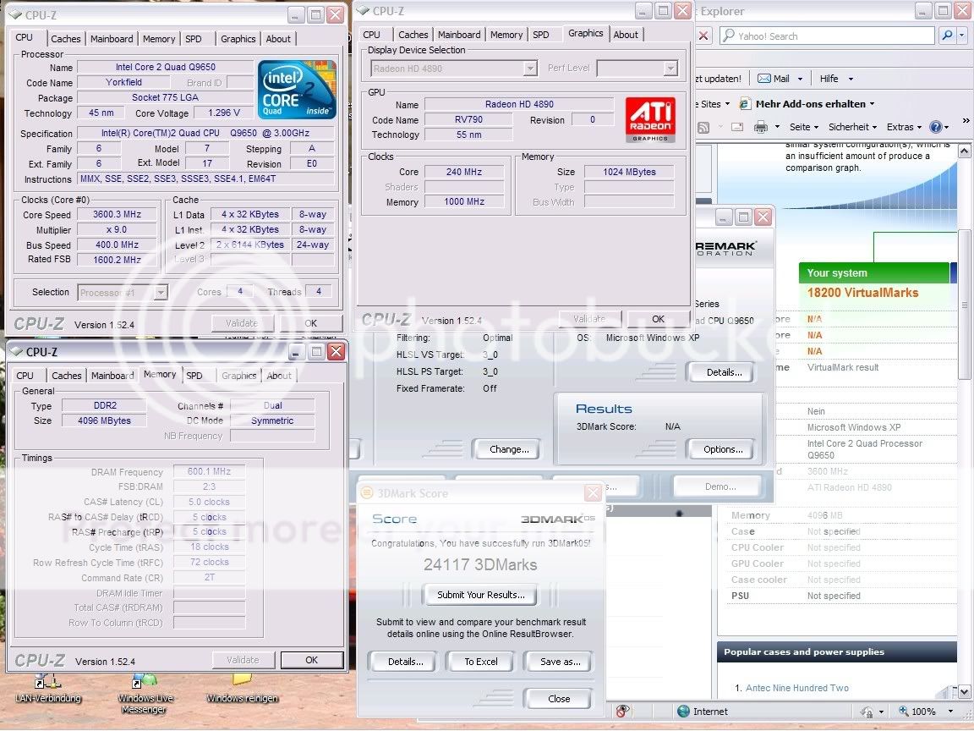
Task: Click the blue help question mark icon
Action: [x=935, y=127]
